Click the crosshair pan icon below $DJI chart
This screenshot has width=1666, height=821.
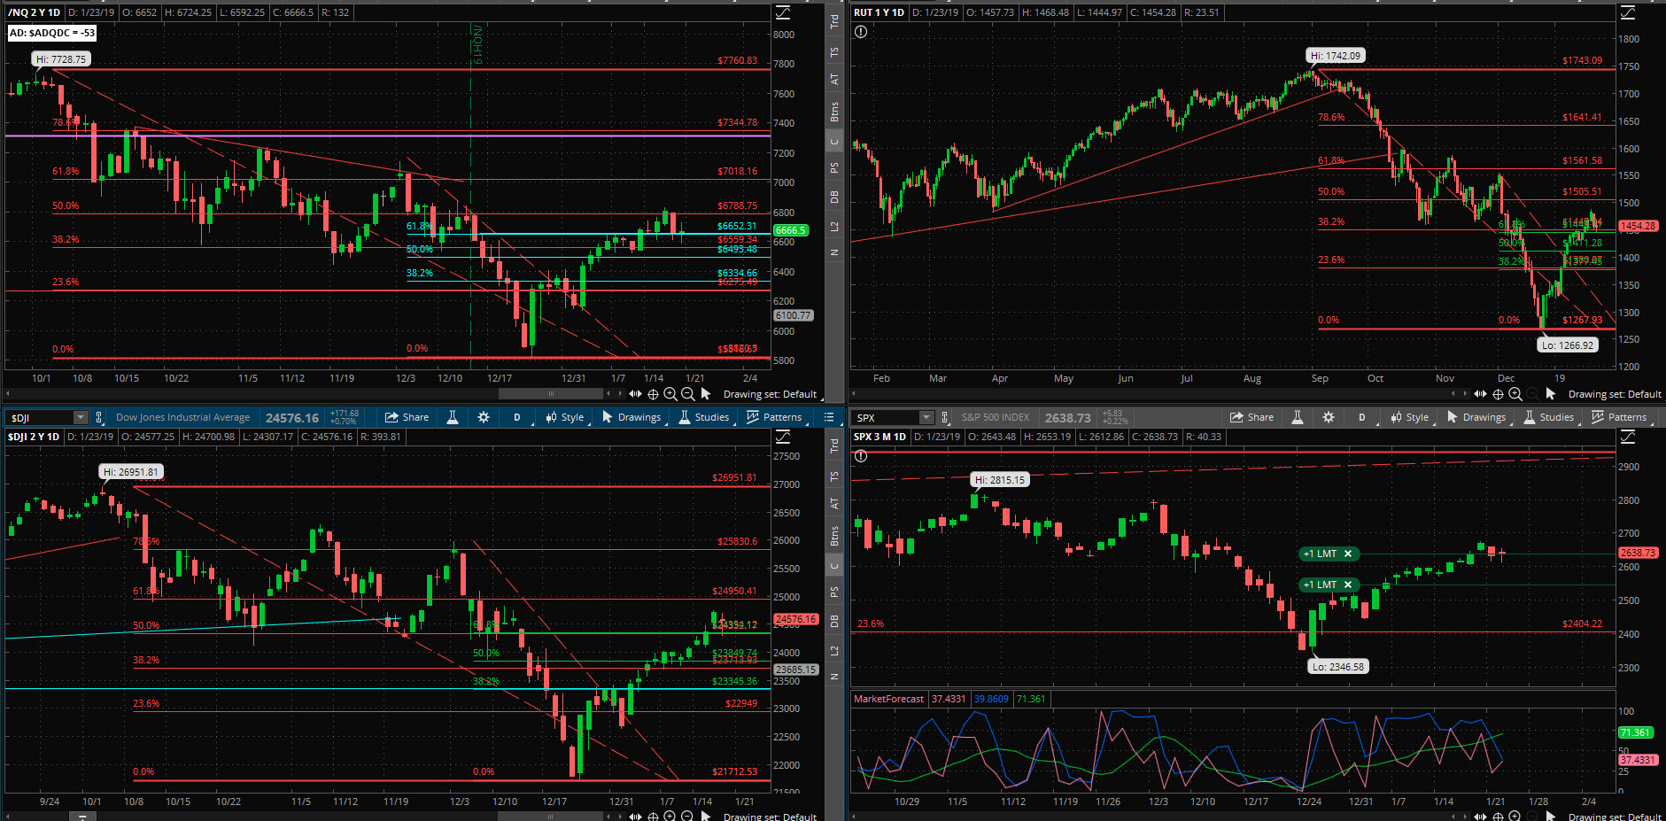coord(653,817)
